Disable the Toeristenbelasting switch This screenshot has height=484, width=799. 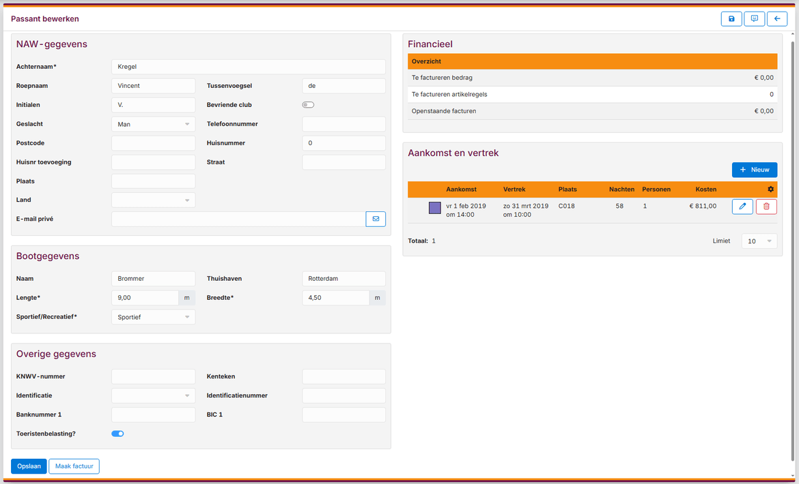[117, 434]
